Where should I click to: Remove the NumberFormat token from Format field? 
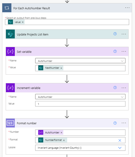[64, 140]
